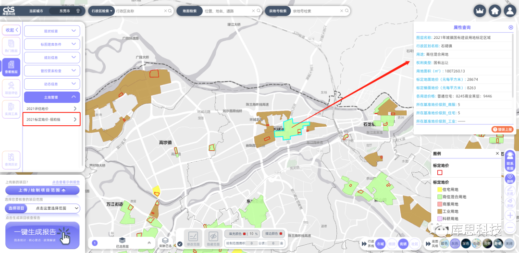Toggle 街道 street boundary display

403,243
